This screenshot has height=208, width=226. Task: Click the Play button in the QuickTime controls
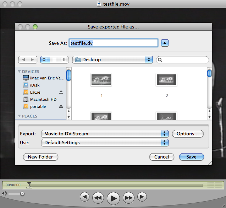pos(113,198)
